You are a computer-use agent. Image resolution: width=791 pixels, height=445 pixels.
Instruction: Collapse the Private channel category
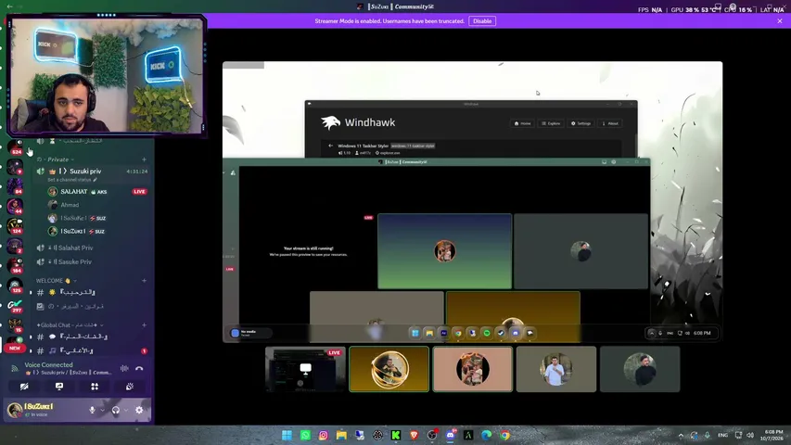[x=58, y=159]
